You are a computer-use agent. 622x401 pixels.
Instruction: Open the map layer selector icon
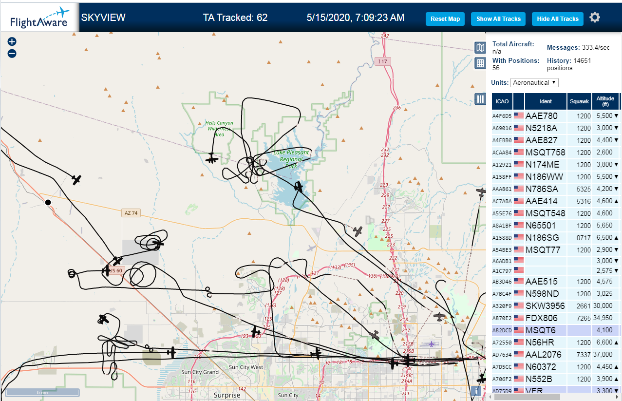tap(480, 47)
